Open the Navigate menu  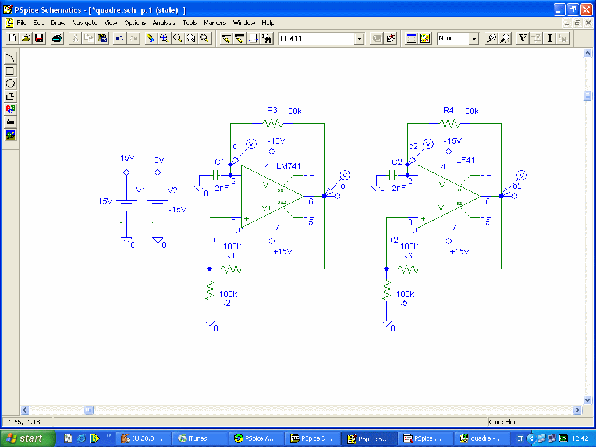click(85, 23)
